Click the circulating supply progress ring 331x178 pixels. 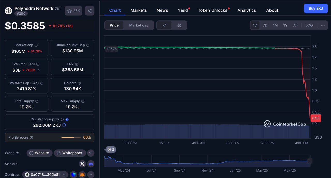[64, 125]
